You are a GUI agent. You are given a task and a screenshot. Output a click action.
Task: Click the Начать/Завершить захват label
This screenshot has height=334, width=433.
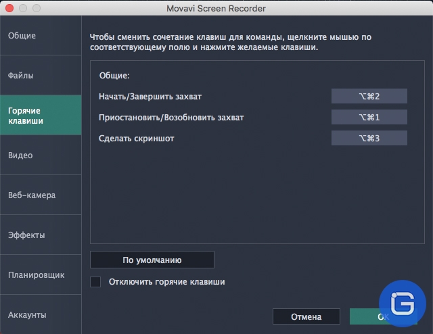click(x=150, y=97)
